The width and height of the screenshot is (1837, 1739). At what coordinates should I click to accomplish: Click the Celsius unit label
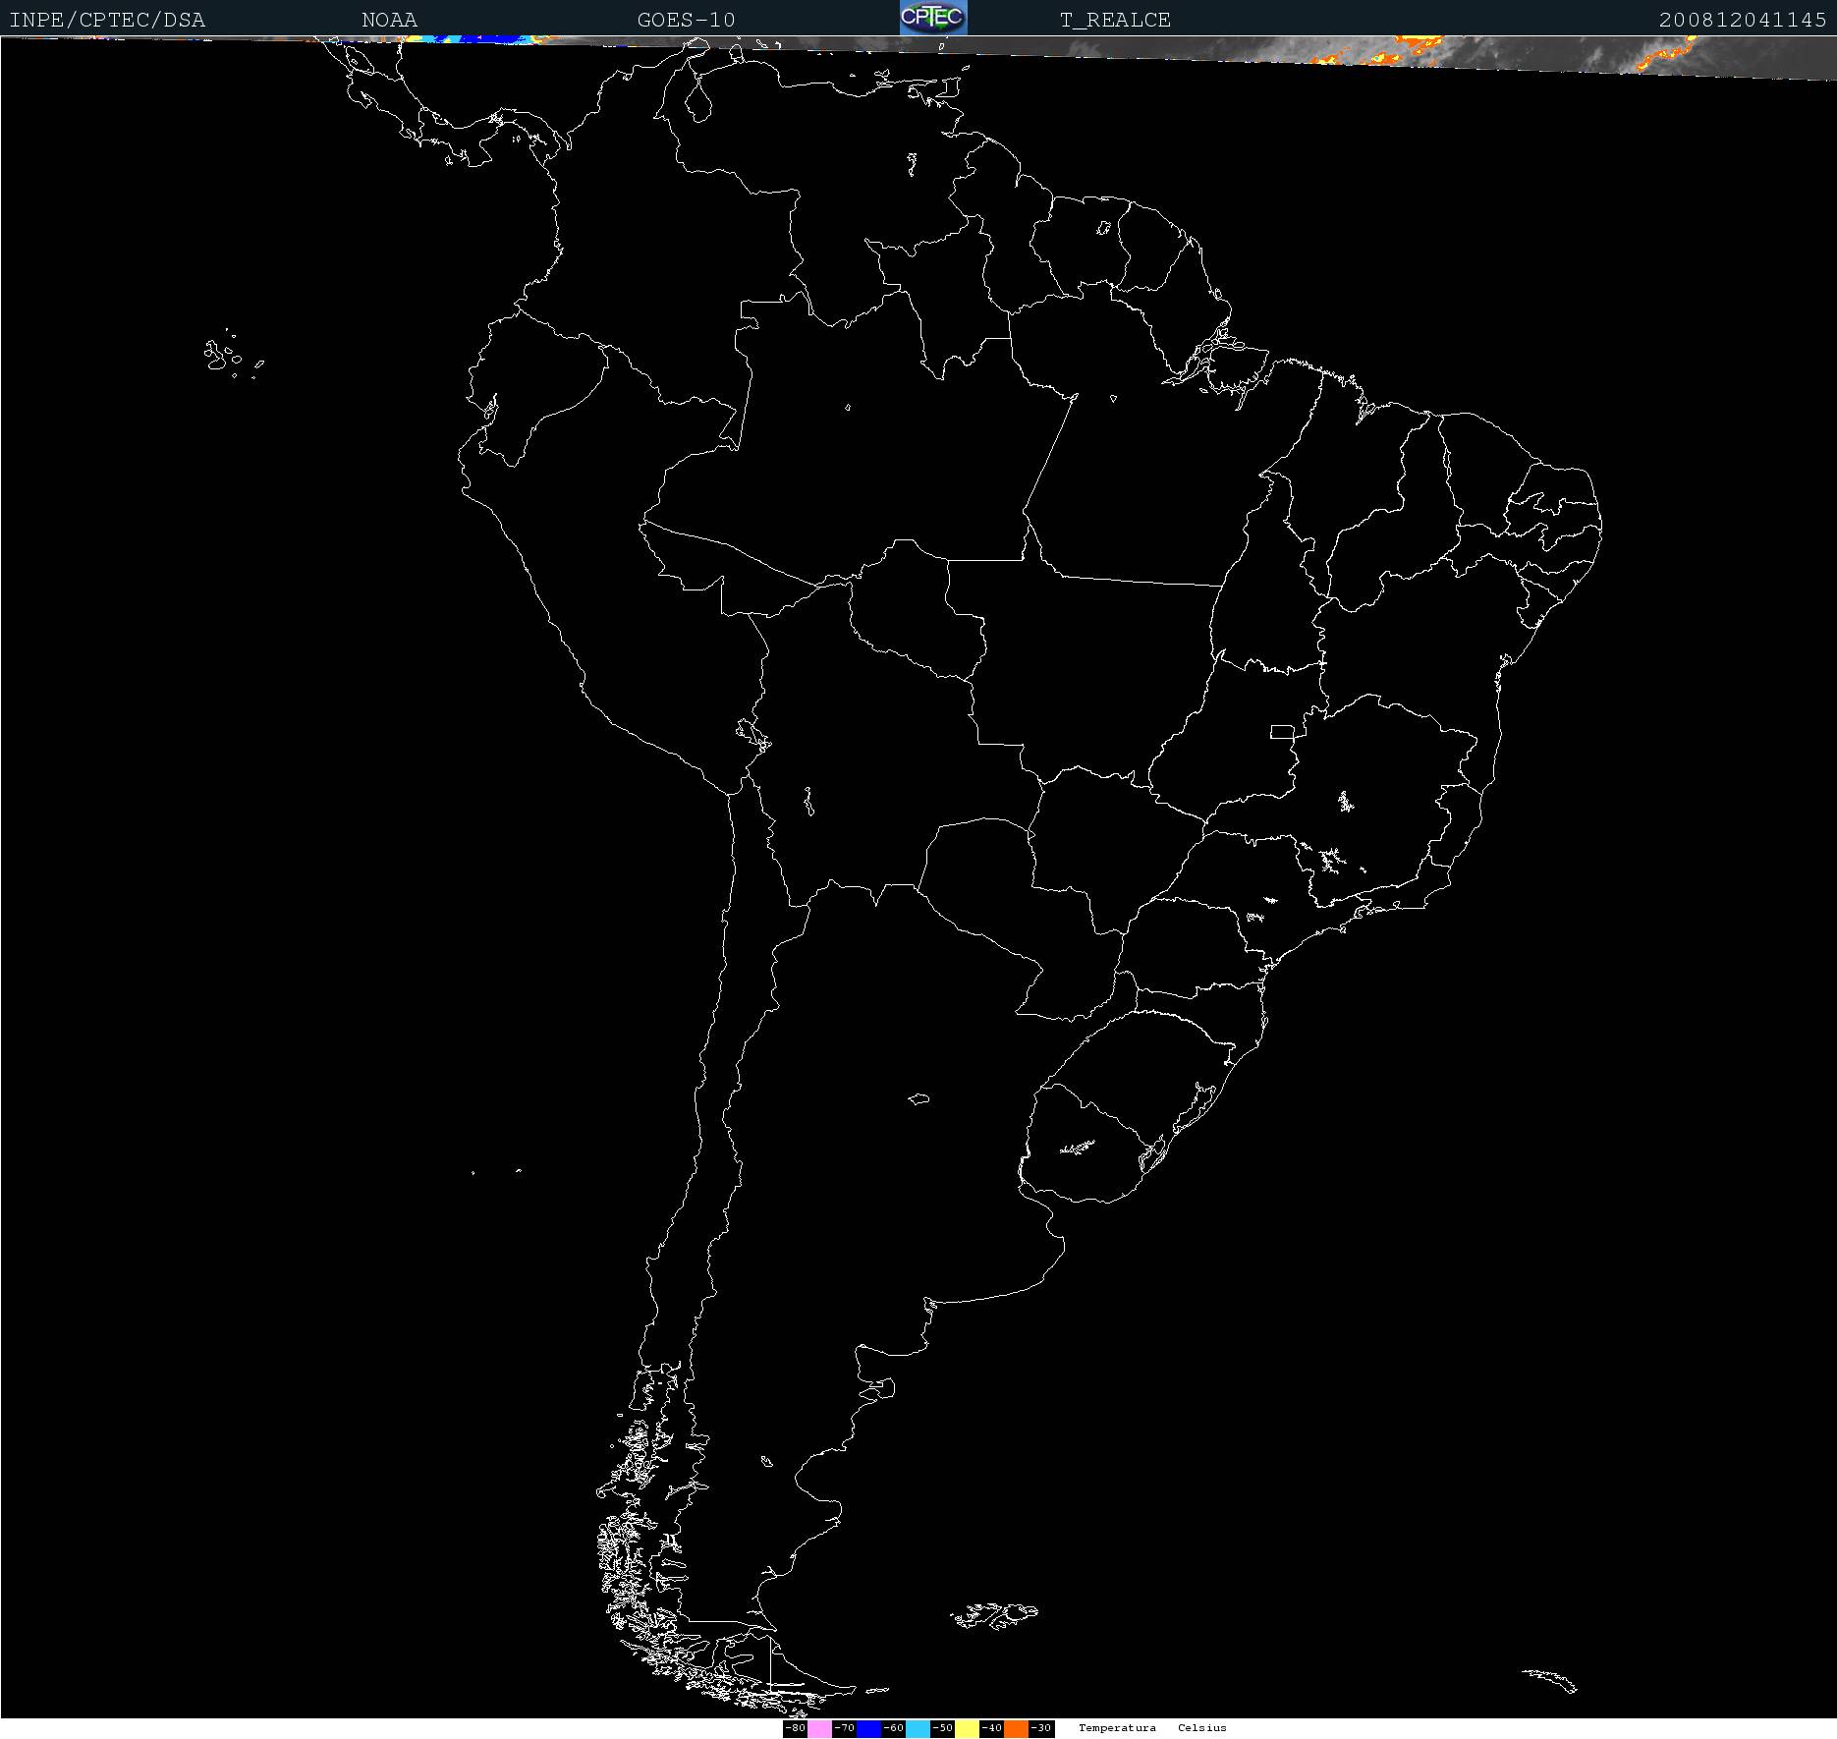tap(1202, 1728)
